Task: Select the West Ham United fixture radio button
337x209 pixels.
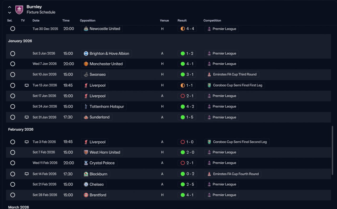Action: [13, 152]
